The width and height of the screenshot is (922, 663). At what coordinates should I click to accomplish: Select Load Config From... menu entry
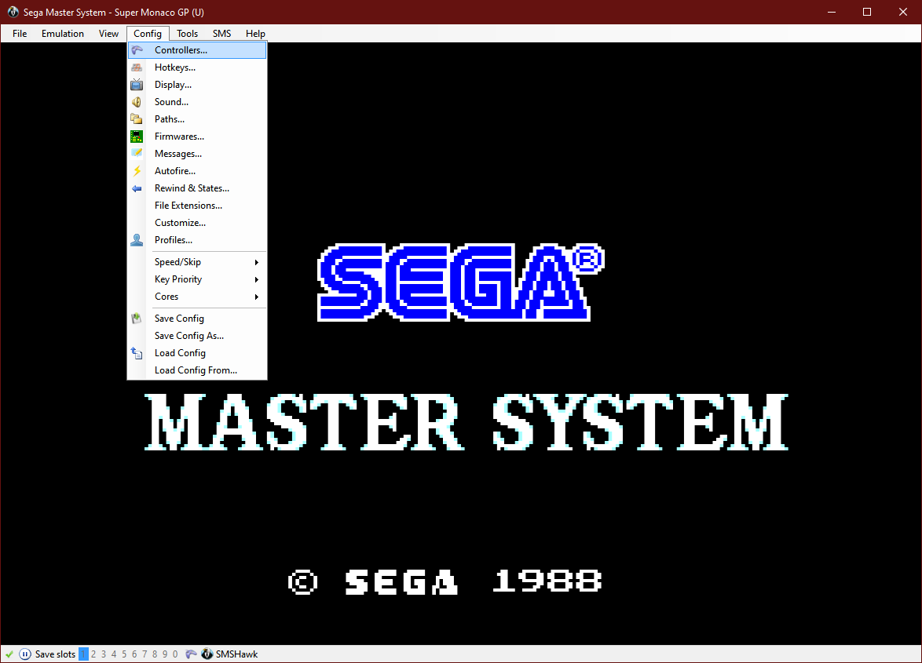[198, 370]
